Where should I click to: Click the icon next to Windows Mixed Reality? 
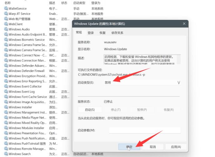coord(6,123)
